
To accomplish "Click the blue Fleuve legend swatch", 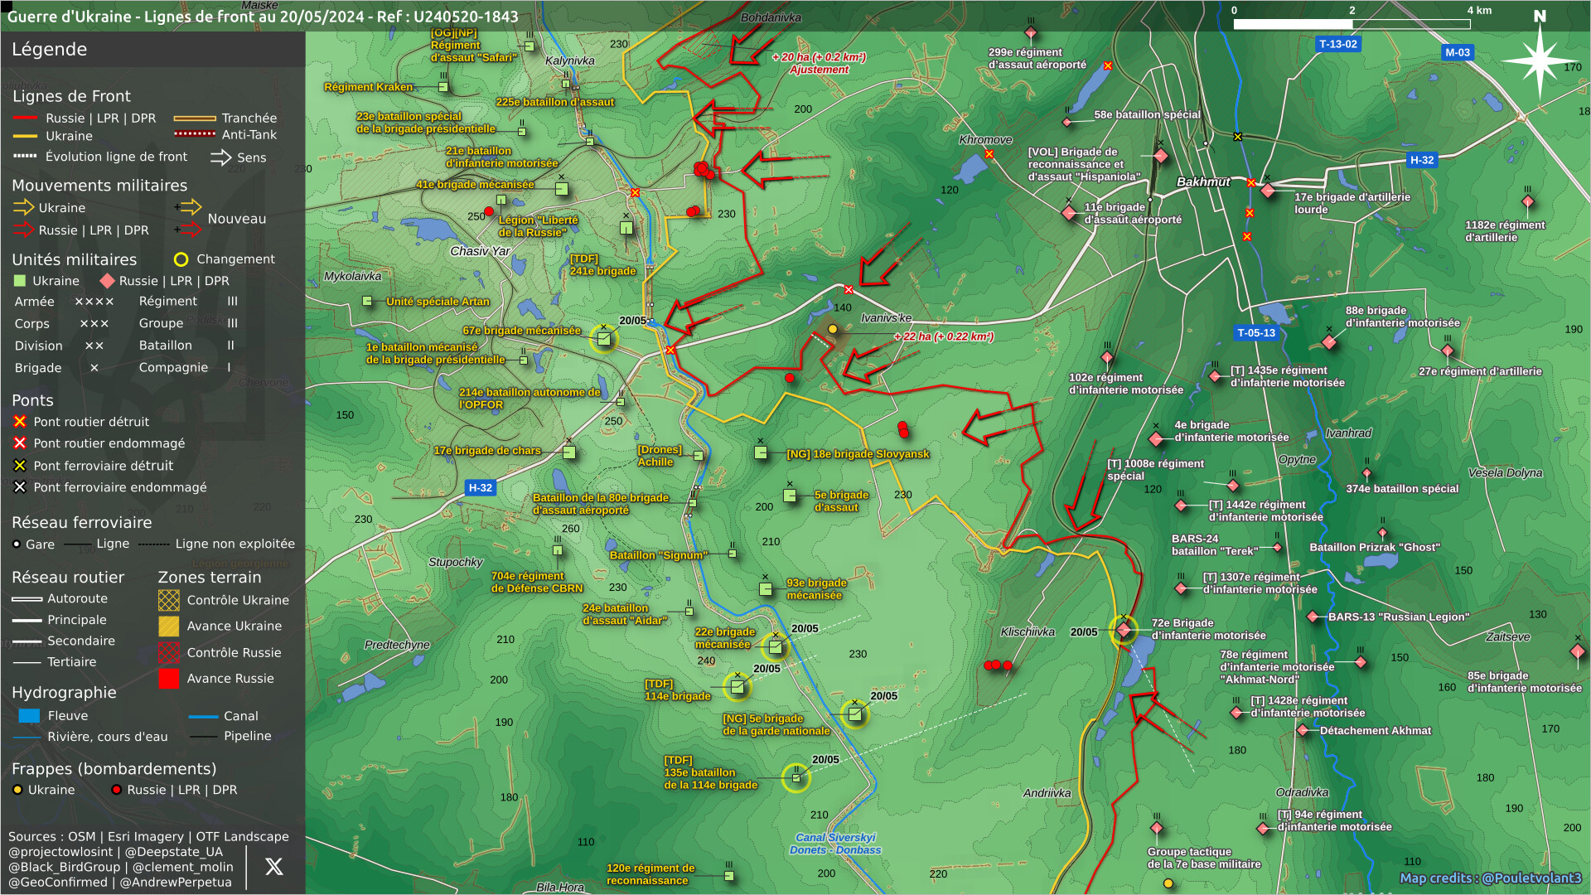I will (x=29, y=715).
